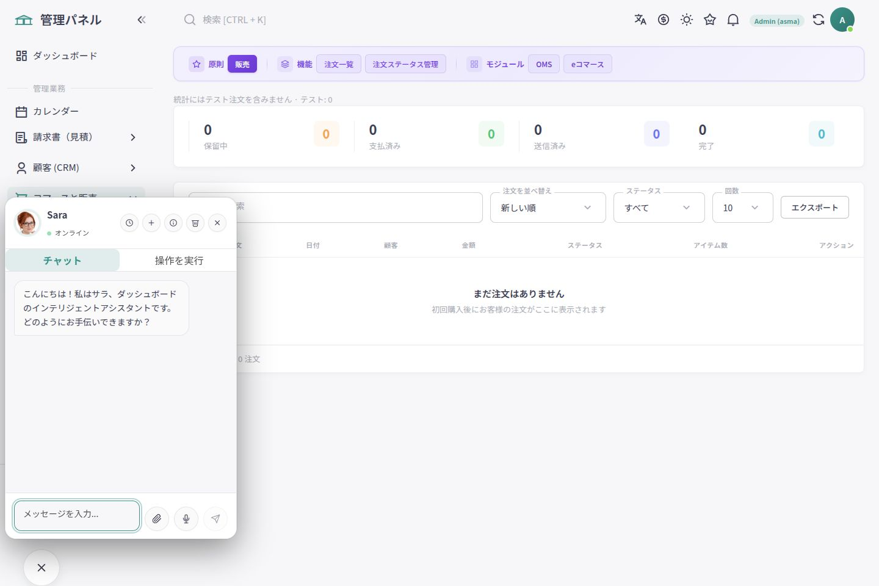Open the 回数 page size dropdown
Screen dimensions: 879x586
(x=743, y=208)
